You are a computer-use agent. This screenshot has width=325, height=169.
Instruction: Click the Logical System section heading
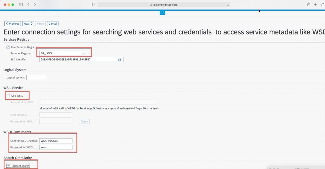pos(15,70)
